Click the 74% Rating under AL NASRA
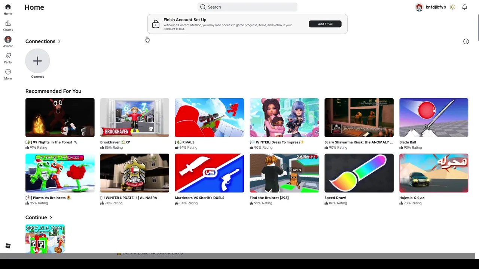Screen dimensions: 479x269 point(112,203)
